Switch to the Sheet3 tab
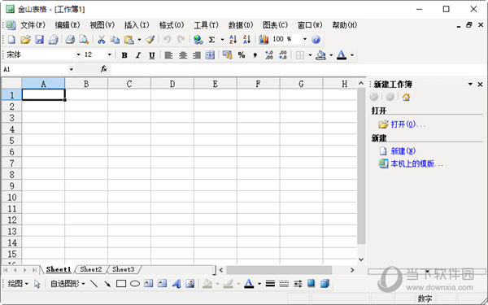 (x=124, y=269)
